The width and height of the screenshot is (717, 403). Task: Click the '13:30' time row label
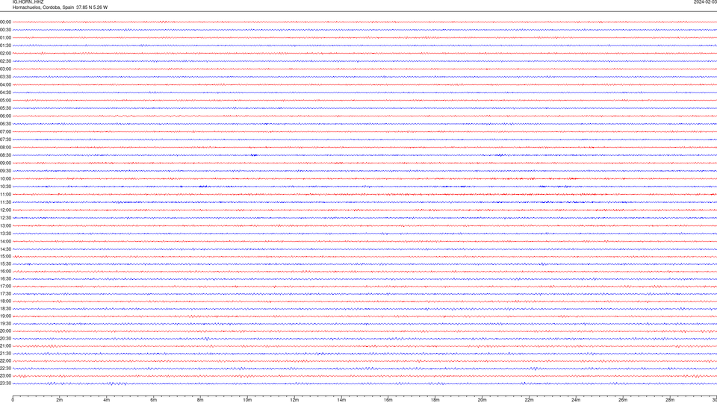coord(5,234)
